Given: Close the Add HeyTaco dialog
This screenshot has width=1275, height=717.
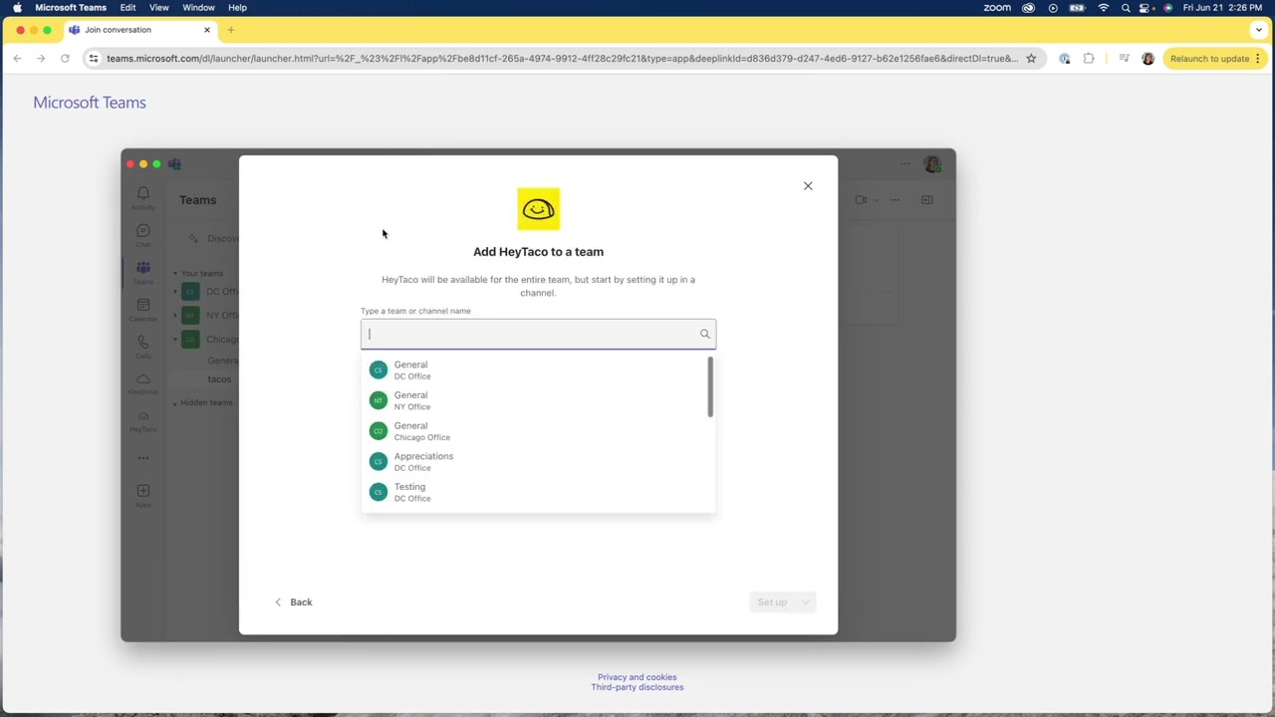Looking at the screenshot, I should point(808,186).
